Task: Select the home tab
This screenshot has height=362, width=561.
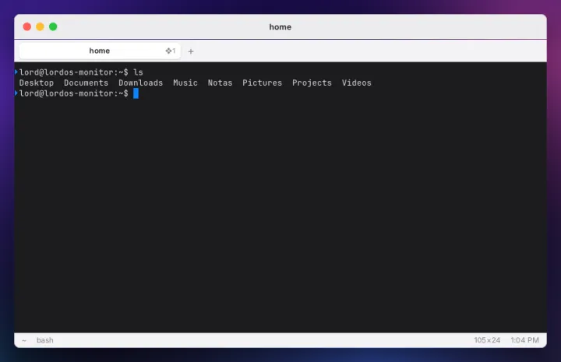Action: (100, 51)
